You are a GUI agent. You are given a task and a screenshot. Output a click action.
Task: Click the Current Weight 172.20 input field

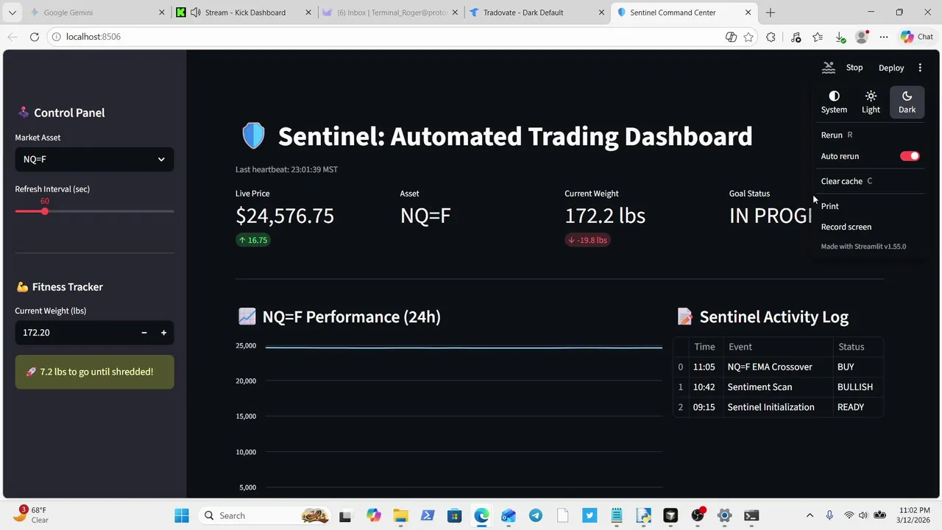(75, 333)
